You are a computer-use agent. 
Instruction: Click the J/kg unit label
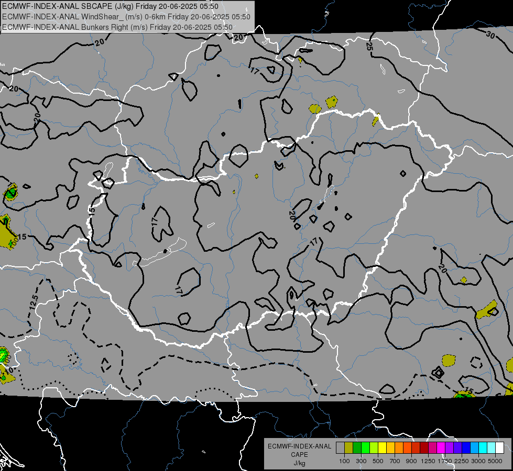[299, 463]
